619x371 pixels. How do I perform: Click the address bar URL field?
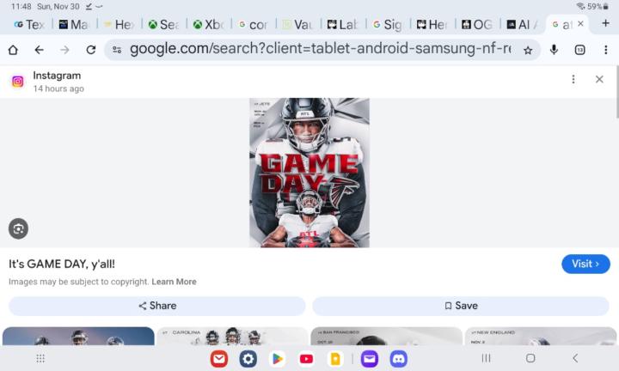(320, 49)
